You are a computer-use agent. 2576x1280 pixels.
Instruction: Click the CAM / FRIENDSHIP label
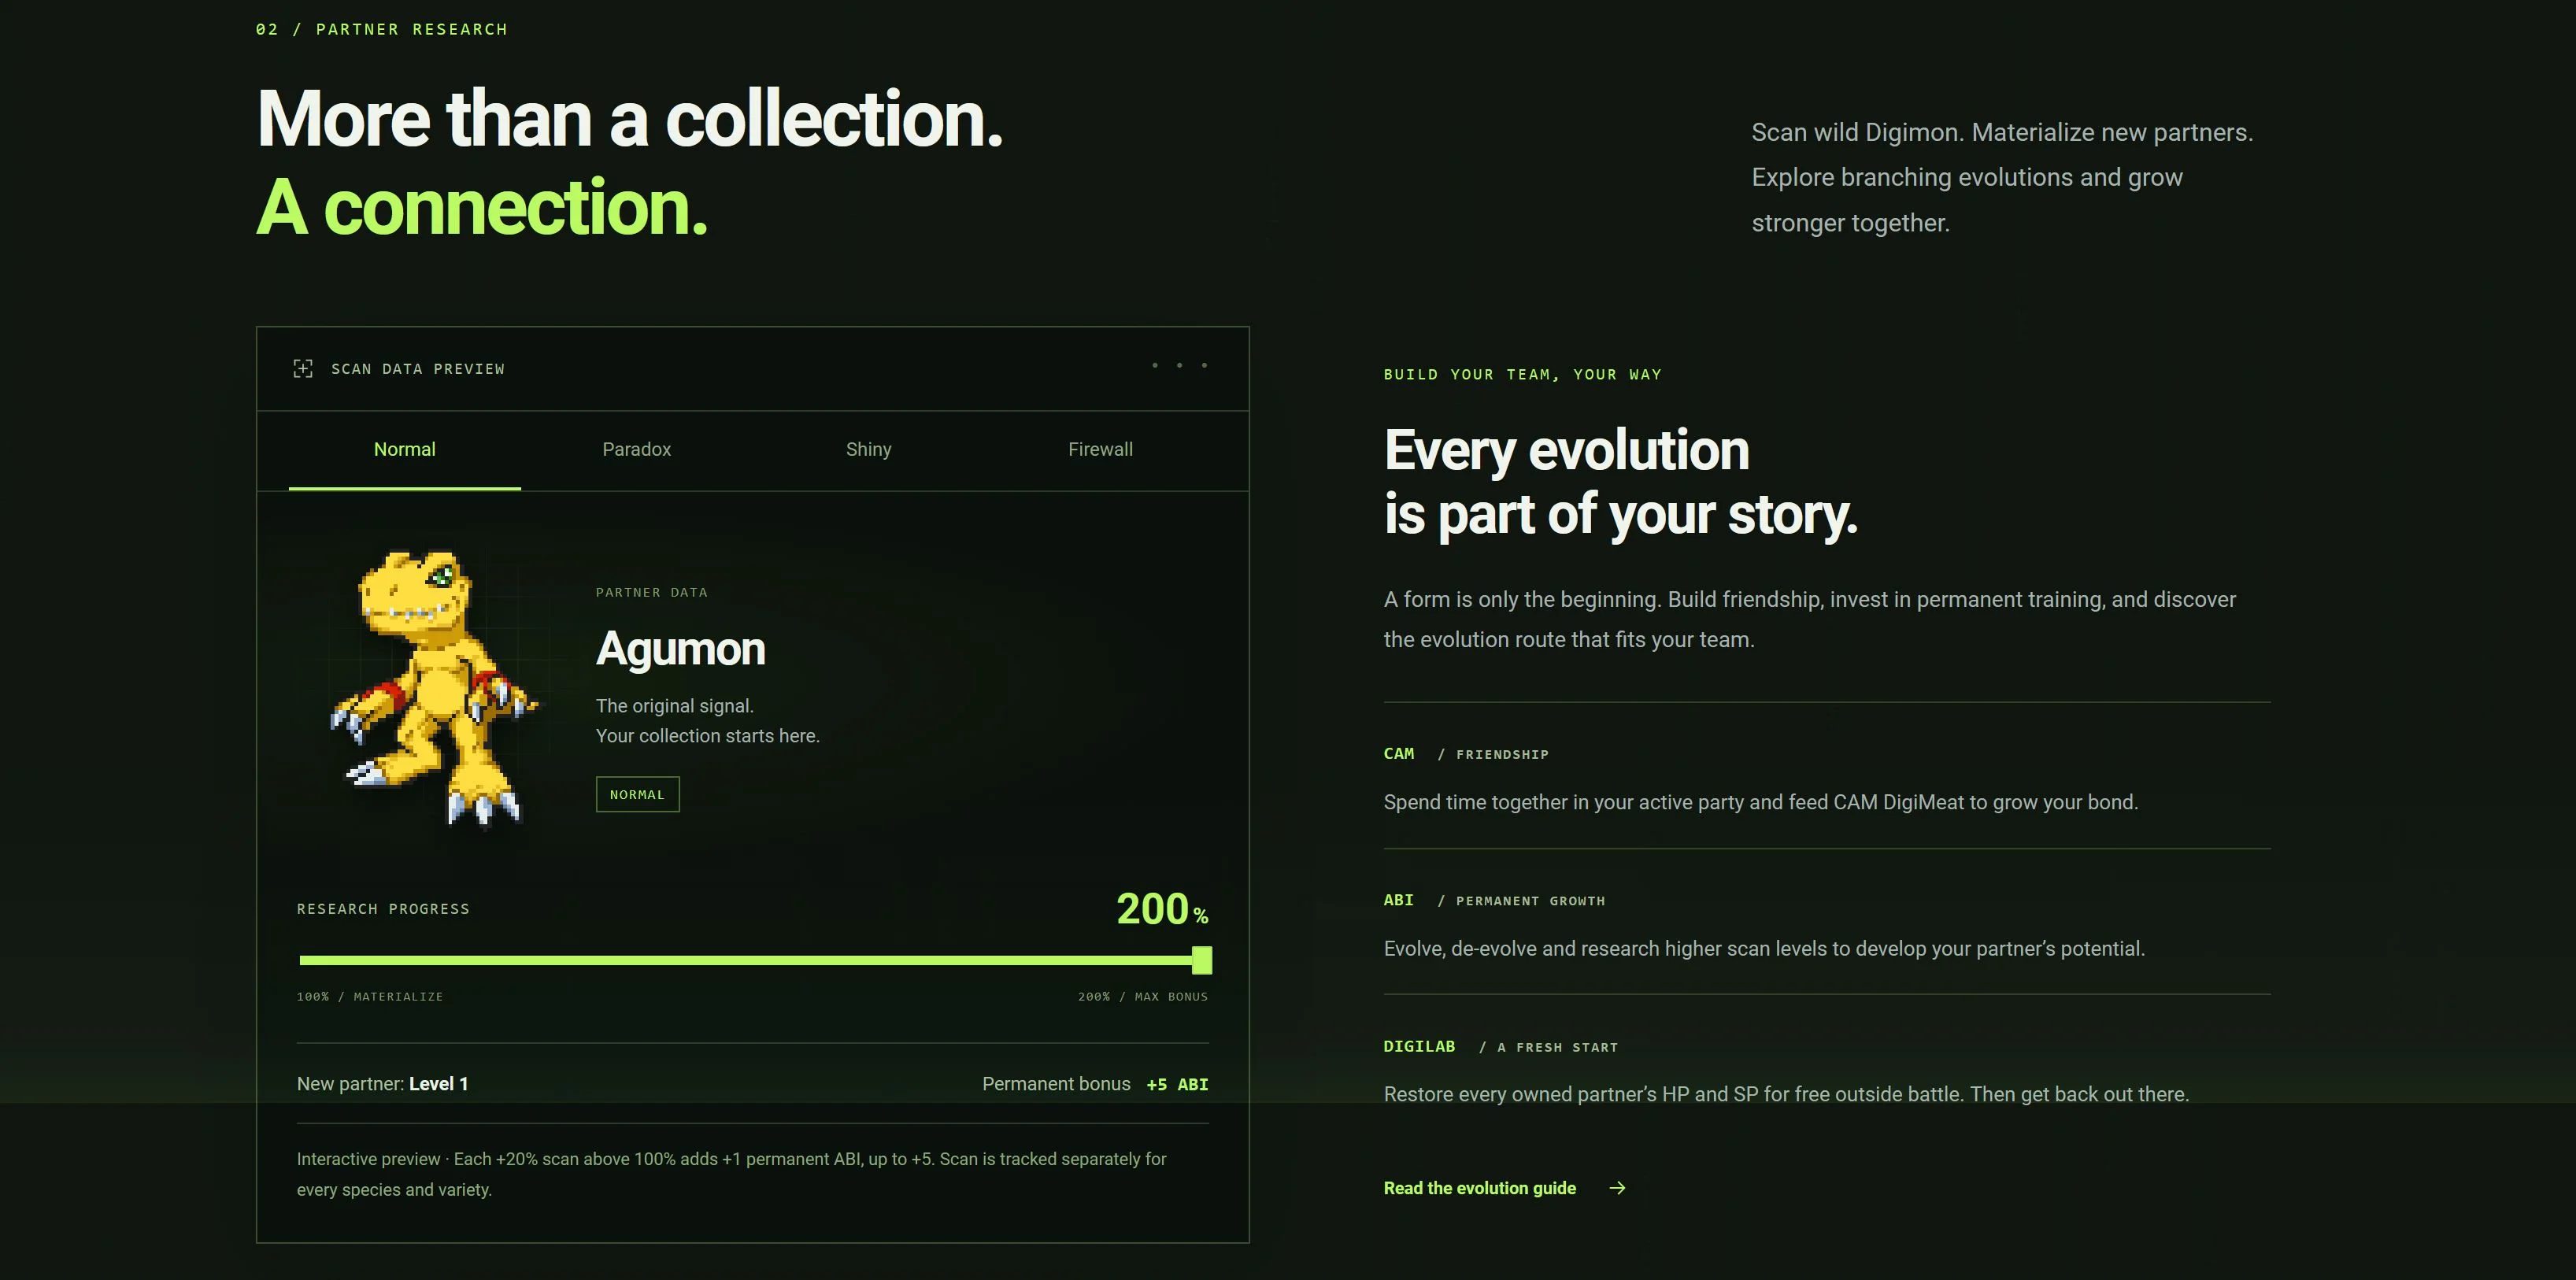(1466, 754)
